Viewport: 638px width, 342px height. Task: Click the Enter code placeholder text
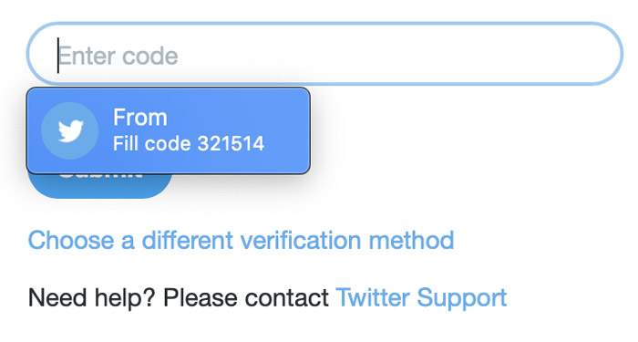tap(118, 56)
